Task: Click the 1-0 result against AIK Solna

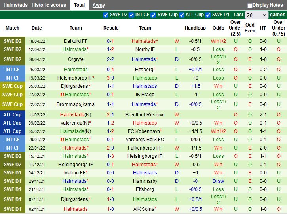Action: coord(110,209)
